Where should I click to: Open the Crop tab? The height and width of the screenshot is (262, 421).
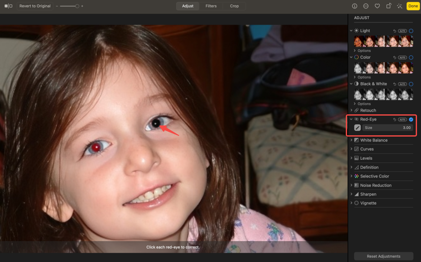point(234,6)
